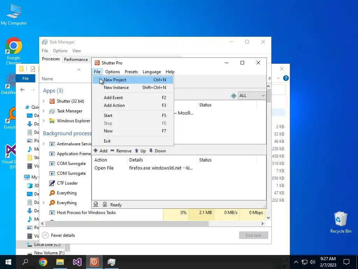The width and height of the screenshot is (358, 269).
Task: Open Google Chrome desktop shortcut
Action: 14,51
